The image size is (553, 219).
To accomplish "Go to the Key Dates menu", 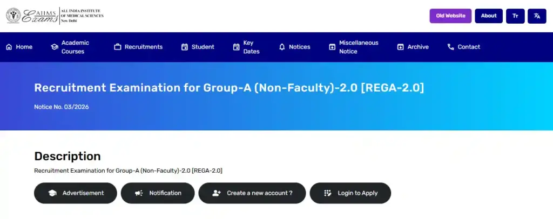I will pyautogui.click(x=251, y=47).
